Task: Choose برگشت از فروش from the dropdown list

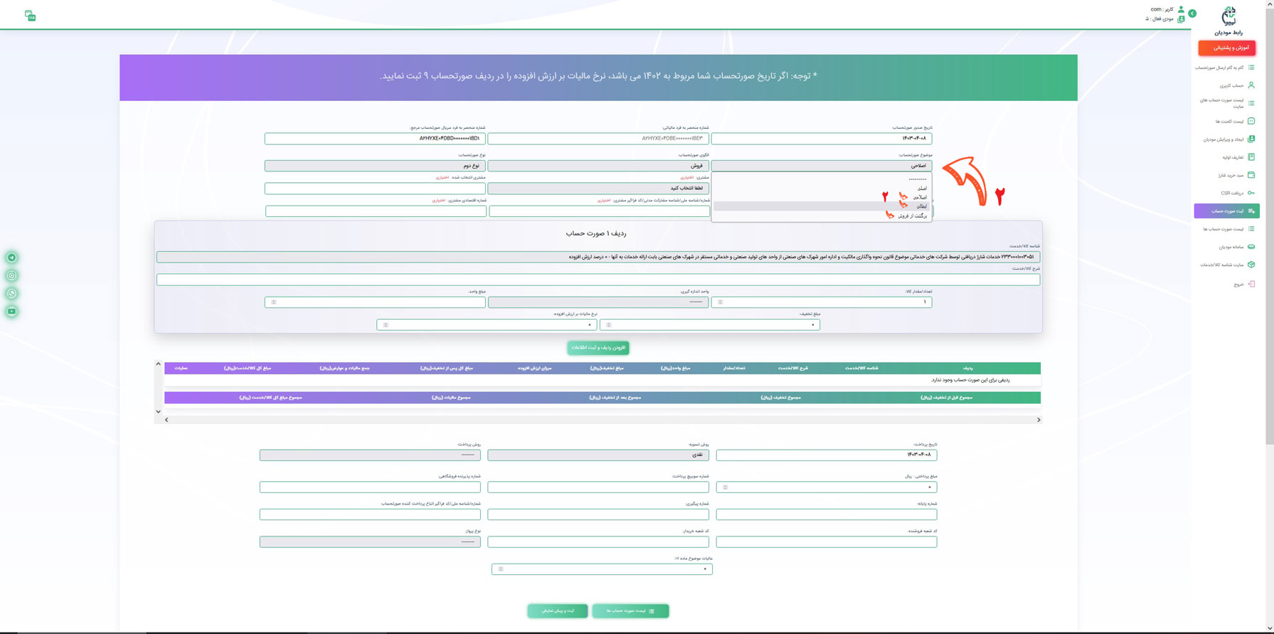Action: click(x=912, y=216)
